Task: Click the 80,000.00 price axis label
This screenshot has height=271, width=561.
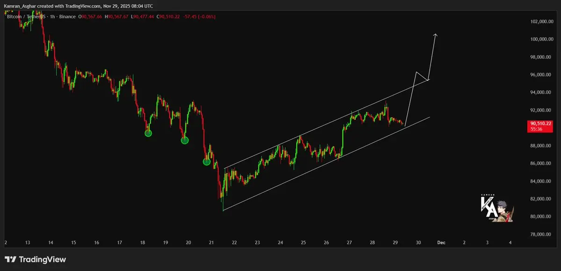Action: pyautogui.click(x=540, y=217)
